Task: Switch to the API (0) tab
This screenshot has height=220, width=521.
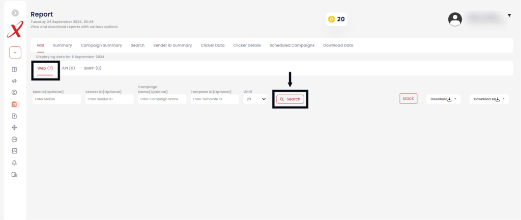Action: tap(68, 68)
